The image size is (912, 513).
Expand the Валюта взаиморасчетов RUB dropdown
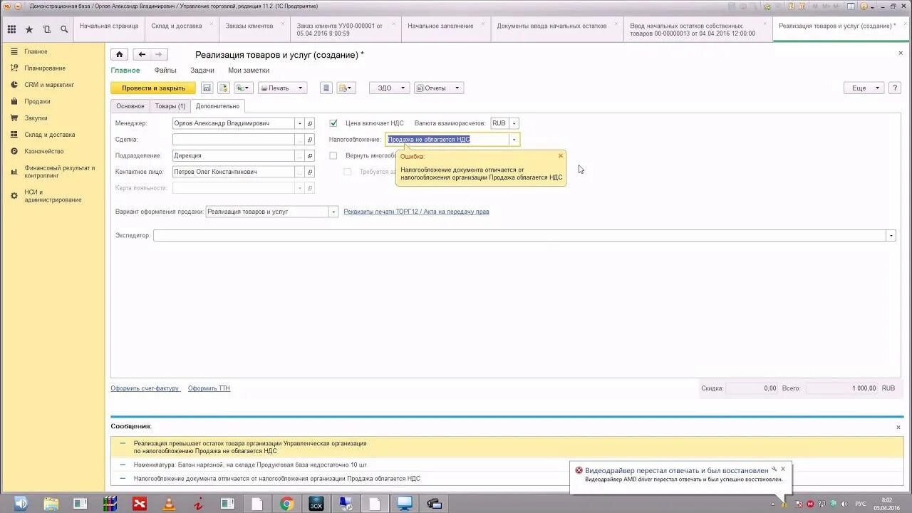click(x=514, y=123)
